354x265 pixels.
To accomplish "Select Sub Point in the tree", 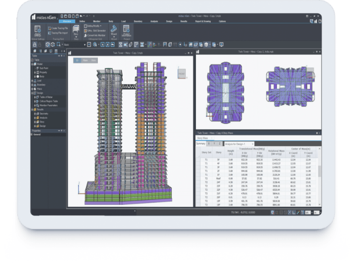I will click(43, 68).
